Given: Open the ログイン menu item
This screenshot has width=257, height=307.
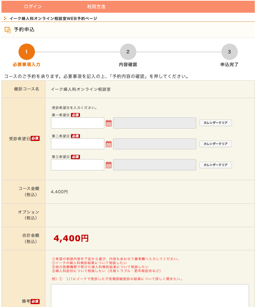Looking at the screenshot, I should 33,7.
